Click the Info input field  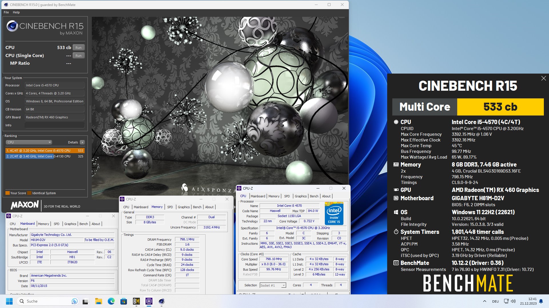click(x=55, y=125)
